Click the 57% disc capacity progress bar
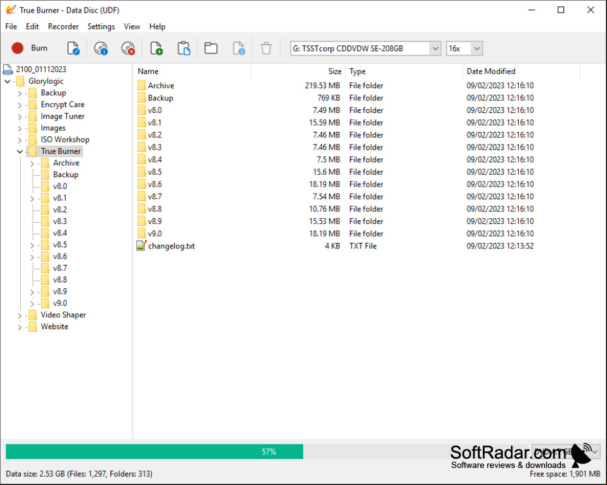Viewport: 607px width, 485px height. coord(265,452)
